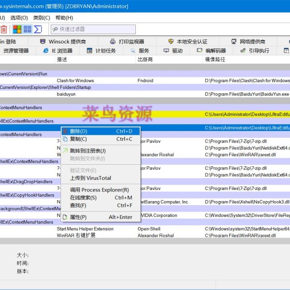Click the ShellEx\CopyHookHandlers key row
290x290 pixels.
tap(145, 195)
